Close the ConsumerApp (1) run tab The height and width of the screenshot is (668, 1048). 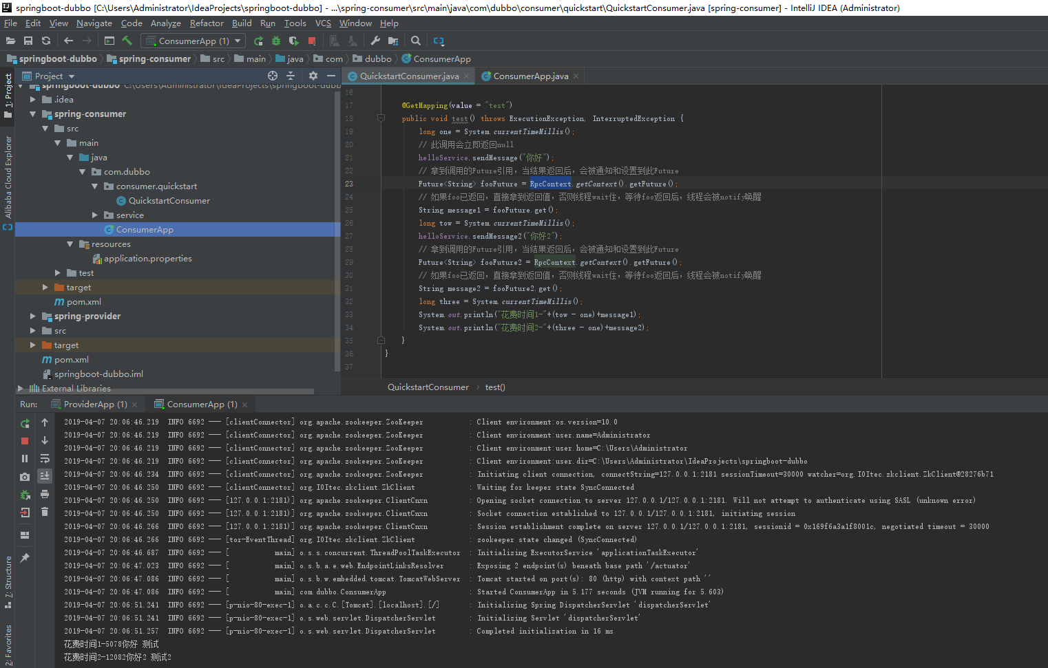coord(244,405)
